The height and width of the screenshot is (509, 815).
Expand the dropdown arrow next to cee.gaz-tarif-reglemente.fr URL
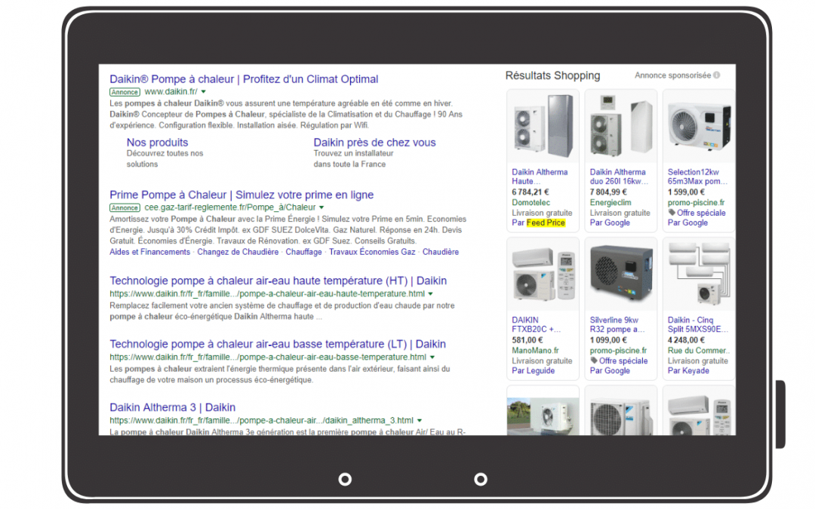(x=321, y=208)
